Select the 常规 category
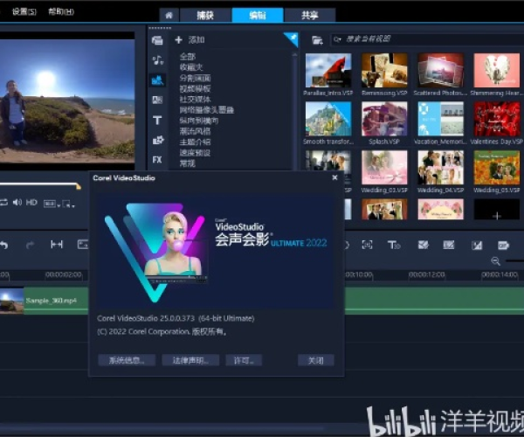This screenshot has height=437, width=524. 188,163
